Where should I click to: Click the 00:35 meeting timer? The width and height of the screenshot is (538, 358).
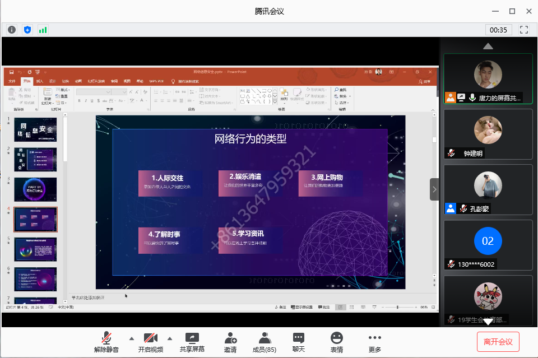498,30
